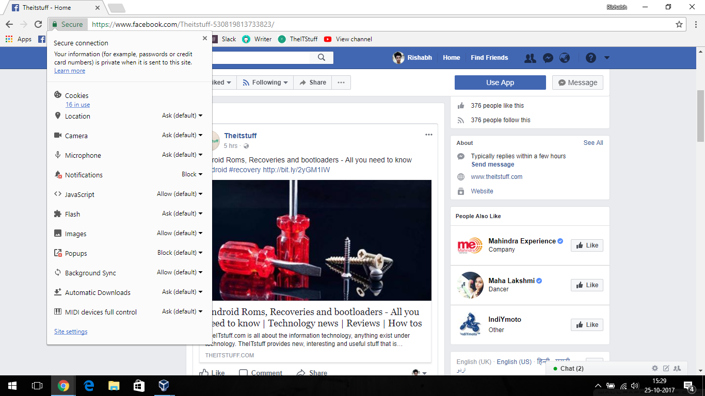Screen dimensions: 705x396
Task: Expand the account settings arrow in the navbar
Action: (x=606, y=58)
